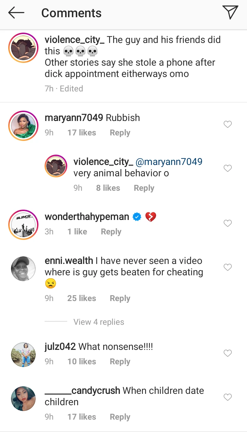Viewport: 247px width, 432px height.
Task: Like violence_city_'s animal behavior reply
Action: click(x=228, y=168)
